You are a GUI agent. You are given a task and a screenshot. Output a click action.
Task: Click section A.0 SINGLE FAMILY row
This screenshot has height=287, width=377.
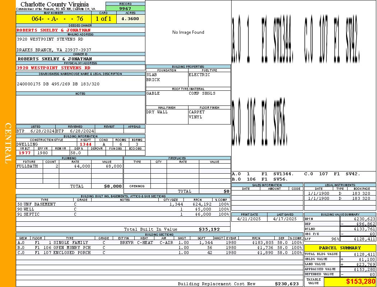[x=160, y=243]
